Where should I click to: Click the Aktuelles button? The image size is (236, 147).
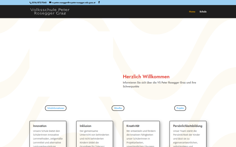(118, 108)
